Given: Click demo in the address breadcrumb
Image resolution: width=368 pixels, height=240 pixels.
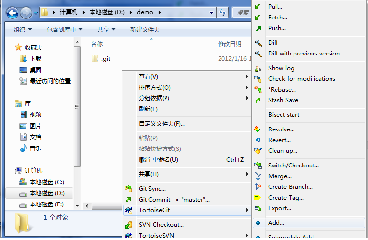Looking at the screenshot, I should [145, 12].
